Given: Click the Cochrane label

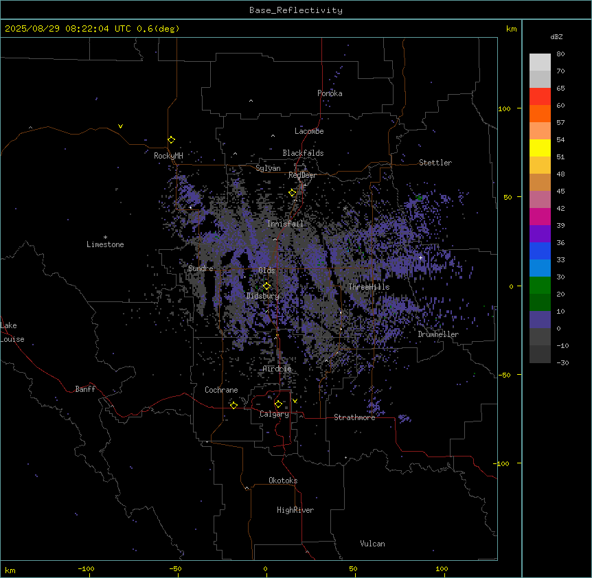Looking at the screenshot, I should 221,390.
